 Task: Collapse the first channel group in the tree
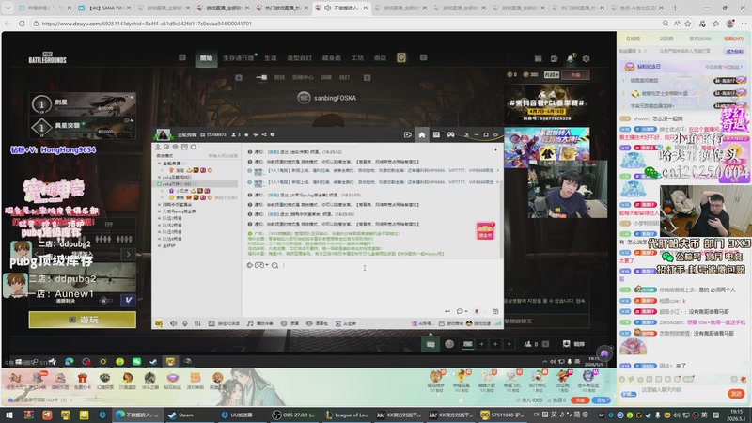tap(159, 164)
